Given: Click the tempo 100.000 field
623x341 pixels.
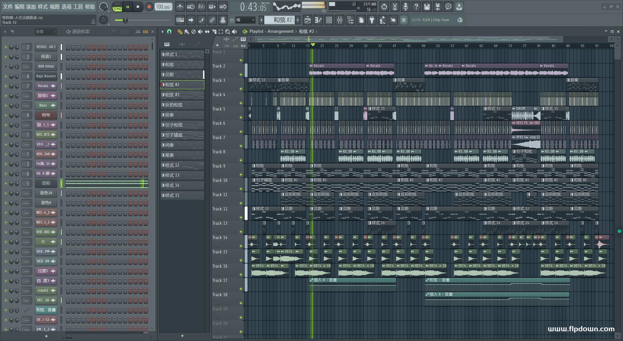Looking at the screenshot, I should [x=164, y=7].
